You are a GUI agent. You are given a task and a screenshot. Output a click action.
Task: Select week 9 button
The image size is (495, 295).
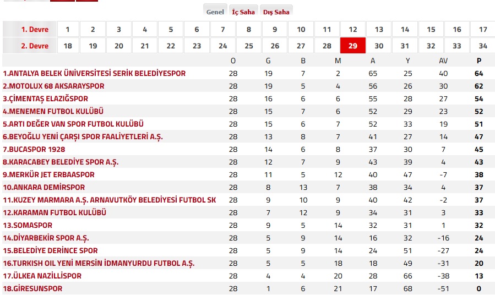click(x=274, y=29)
